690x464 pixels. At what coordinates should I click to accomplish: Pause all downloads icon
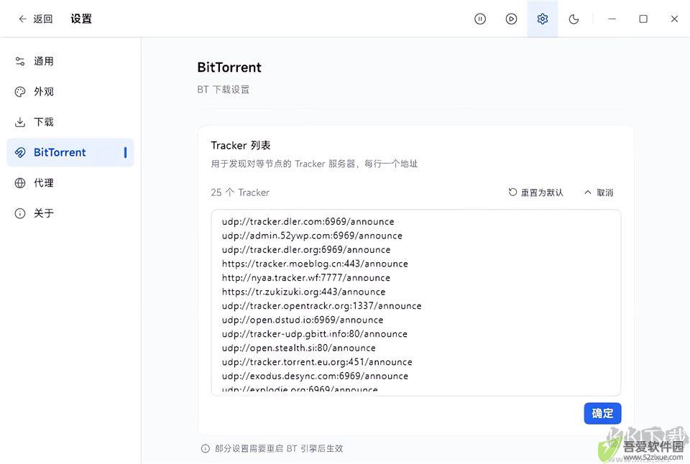click(x=480, y=19)
